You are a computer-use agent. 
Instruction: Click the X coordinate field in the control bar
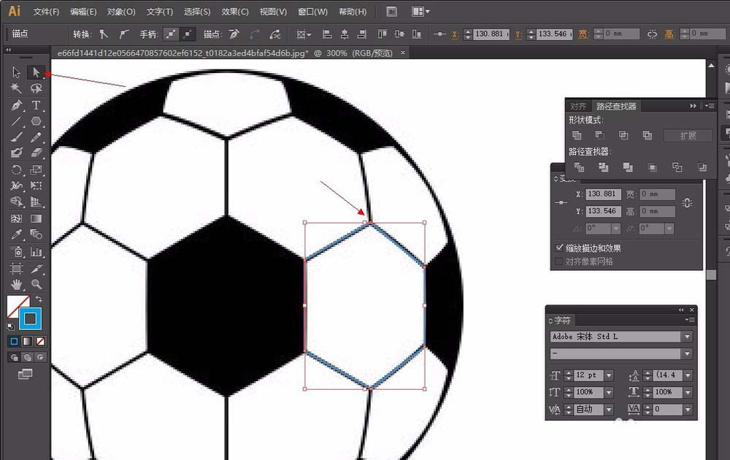[x=488, y=34]
